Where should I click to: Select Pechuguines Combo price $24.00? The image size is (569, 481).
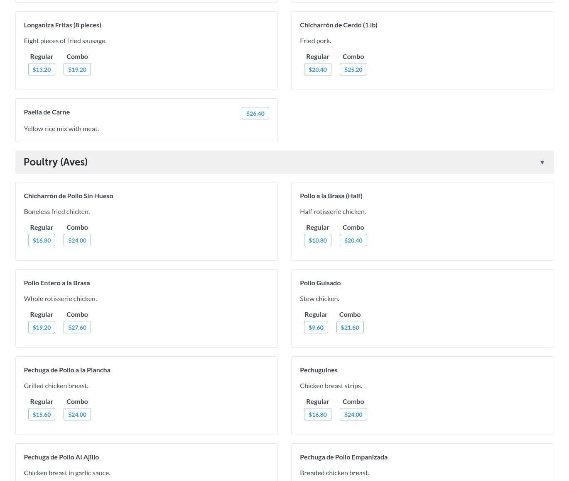pos(353,414)
